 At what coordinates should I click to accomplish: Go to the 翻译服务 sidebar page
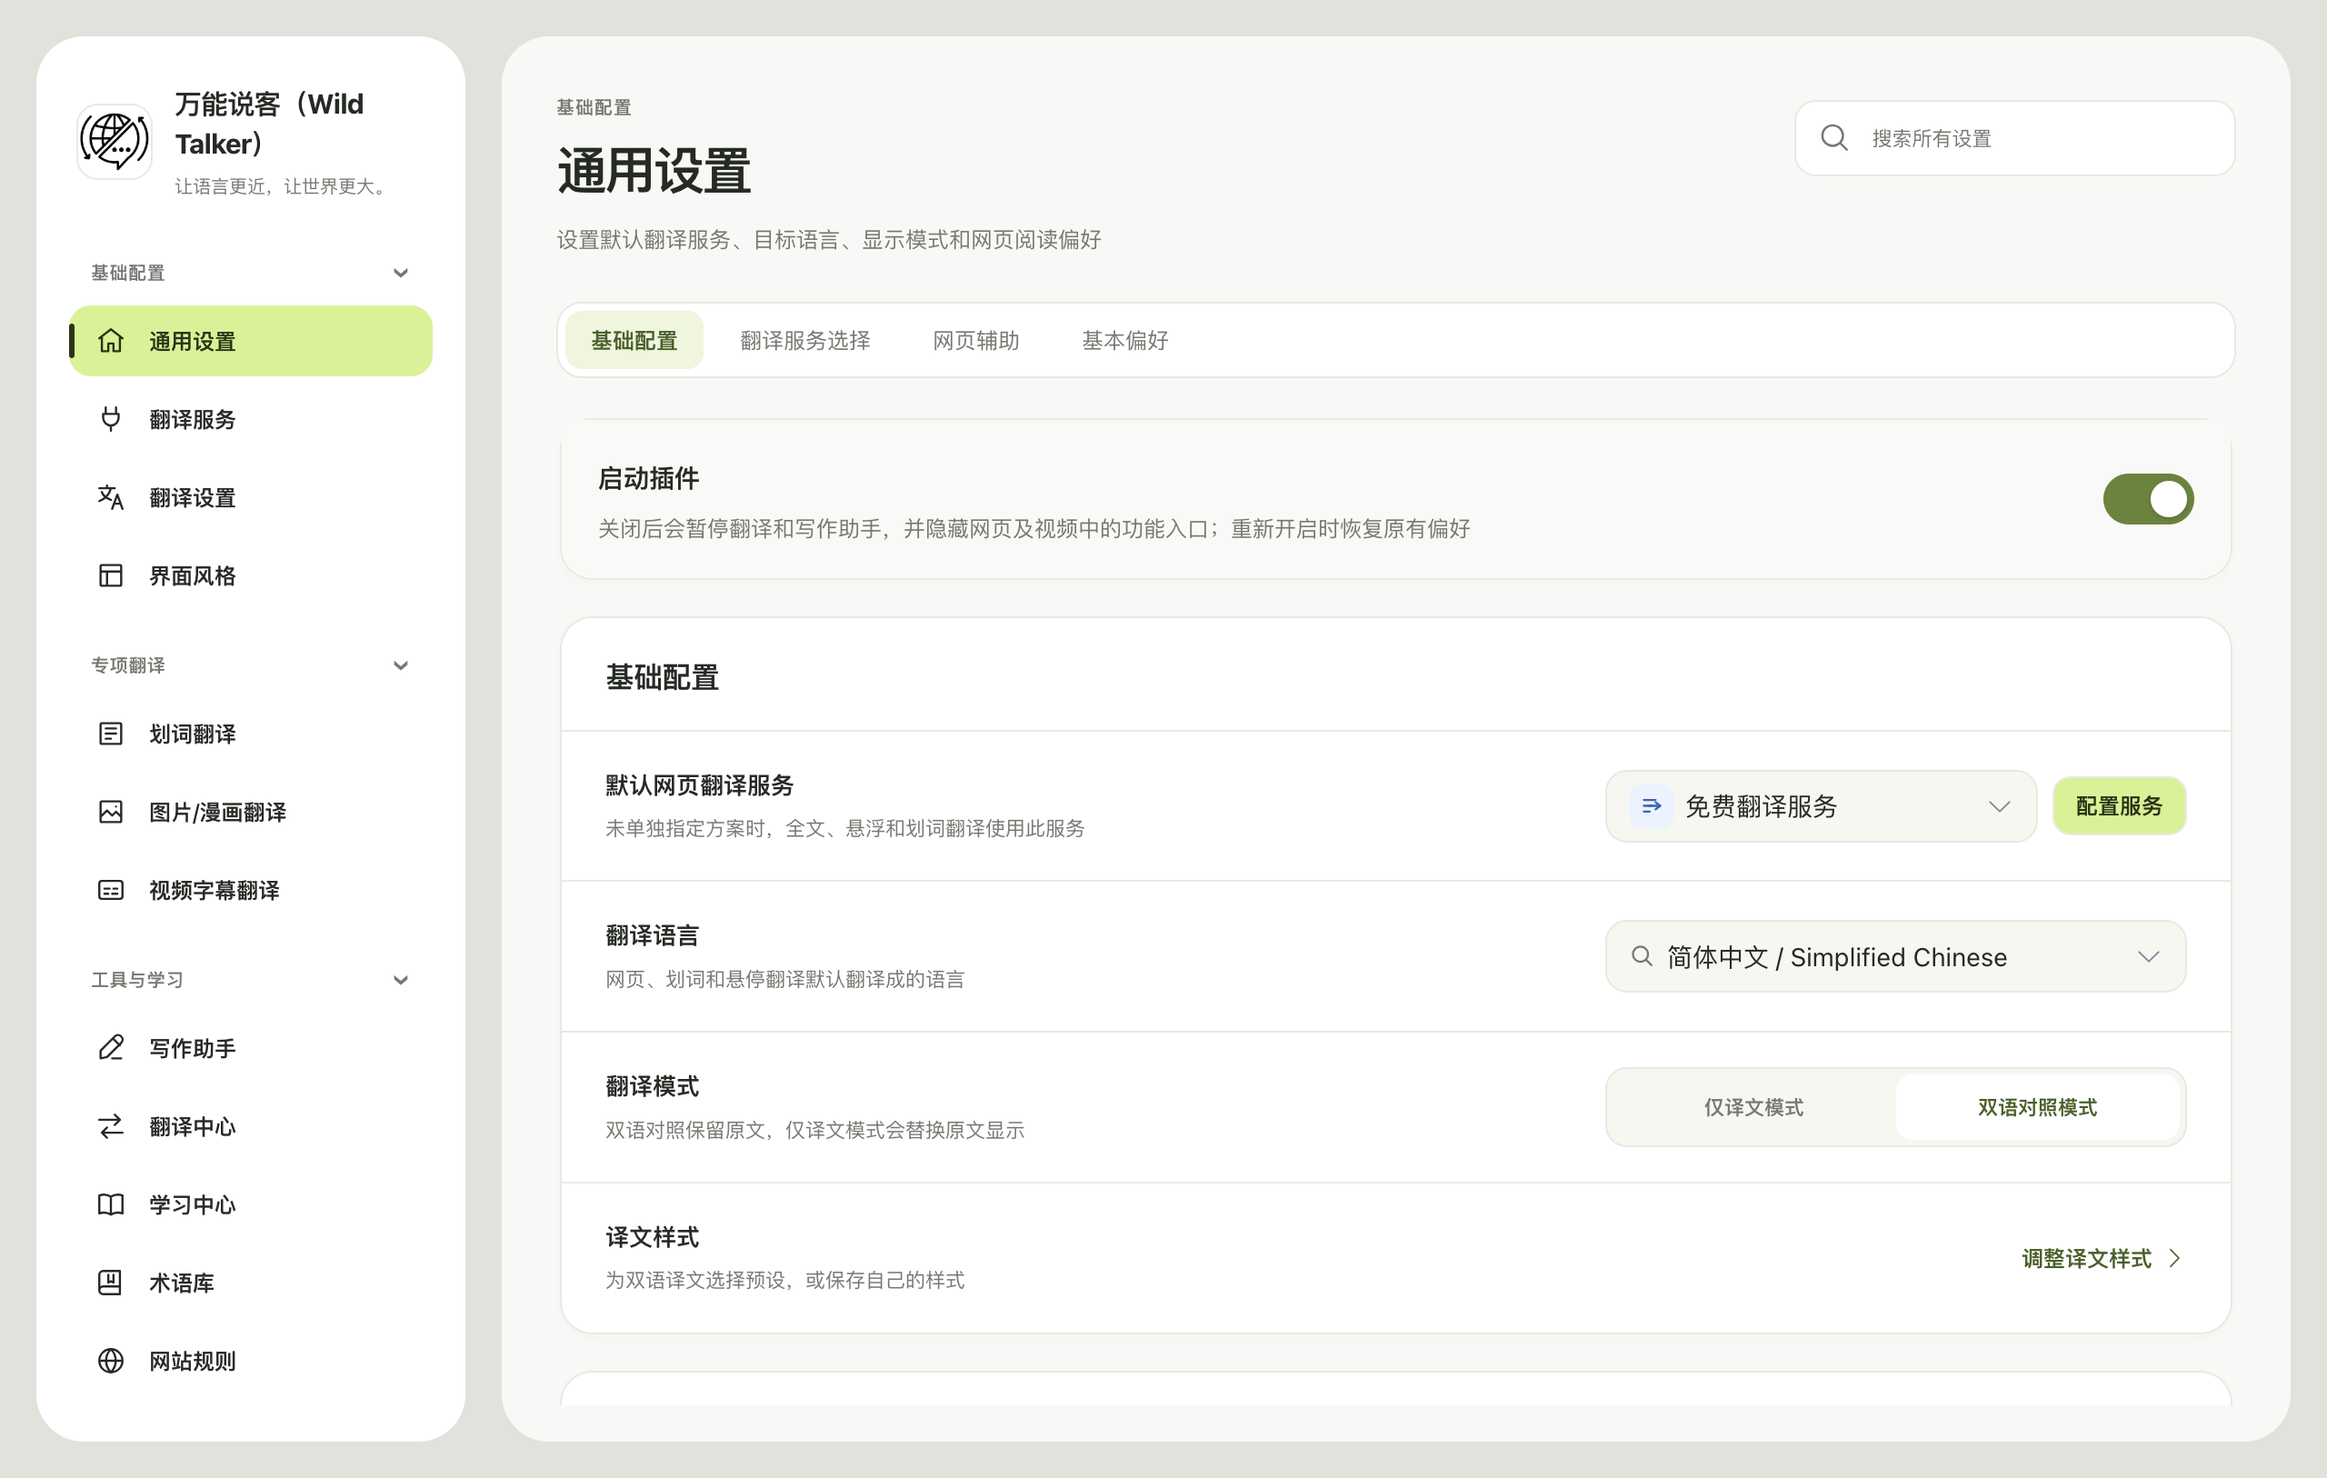coord(250,418)
